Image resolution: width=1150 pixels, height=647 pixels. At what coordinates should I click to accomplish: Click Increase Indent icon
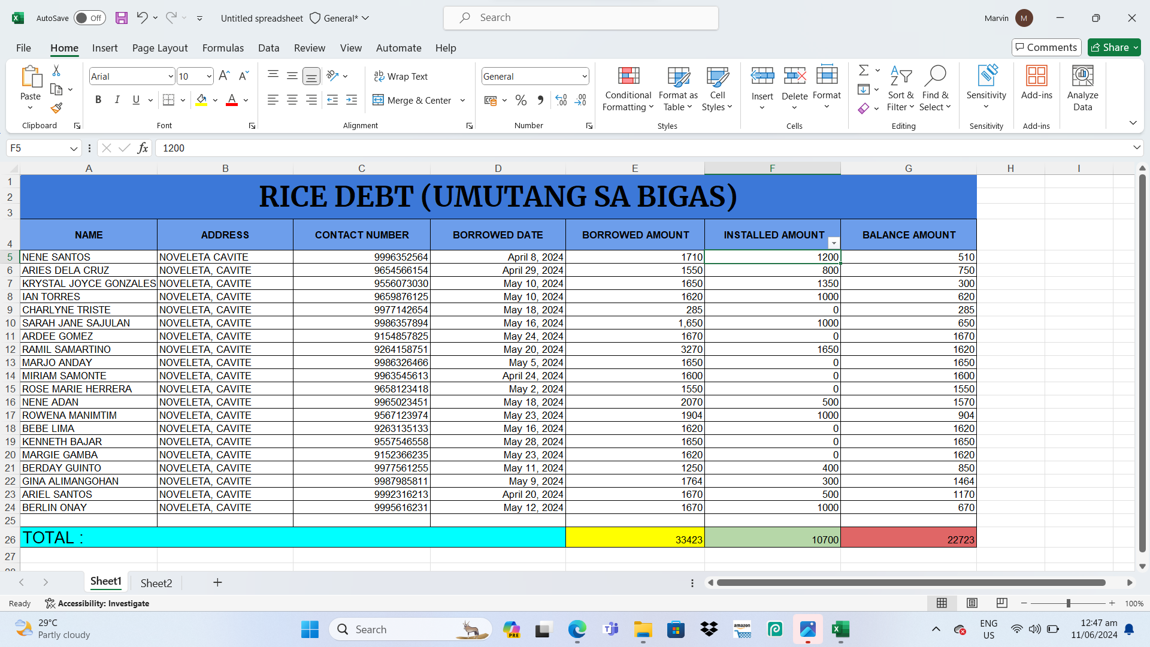352,100
